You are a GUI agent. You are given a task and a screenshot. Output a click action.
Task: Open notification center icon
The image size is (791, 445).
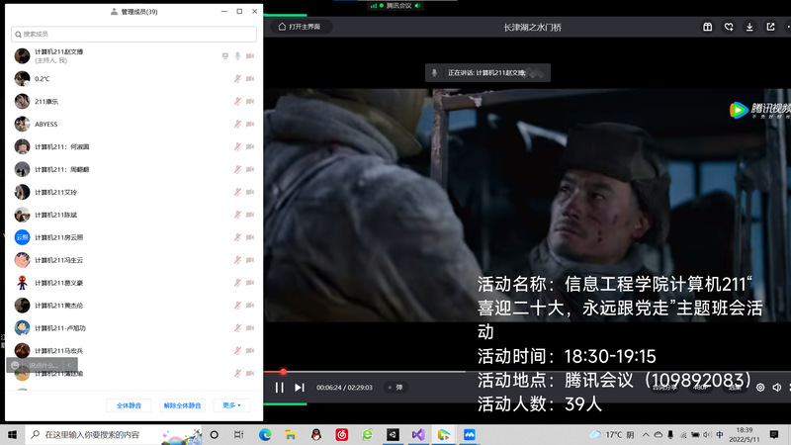774,434
